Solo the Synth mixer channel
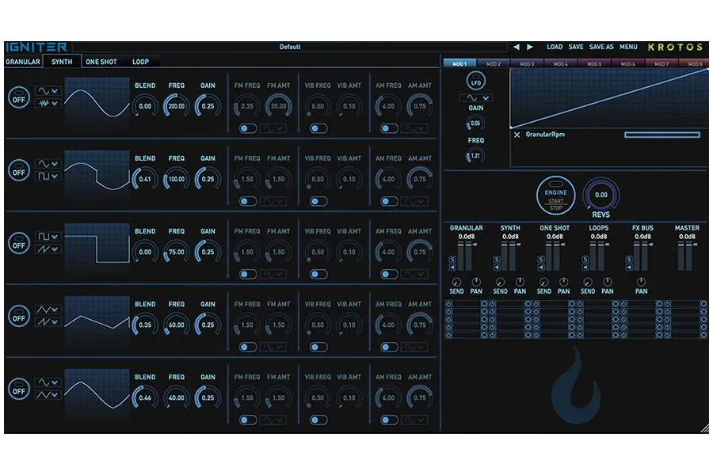713x475 pixels. point(496,259)
